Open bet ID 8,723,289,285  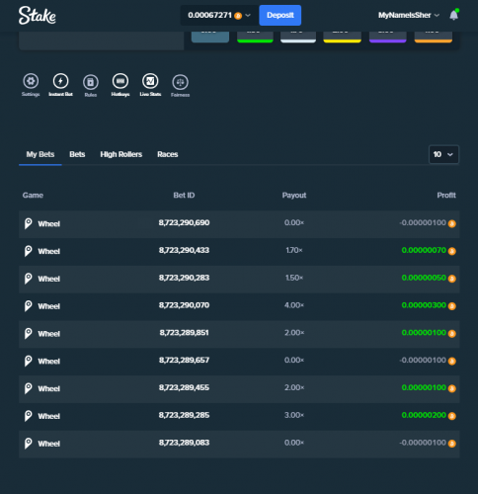(x=184, y=415)
